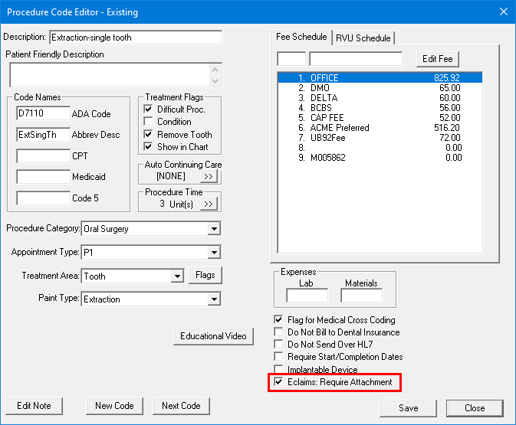This screenshot has height=425, width=516.
Task: Toggle the Difficult Proc. checkbox
Action: point(149,110)
